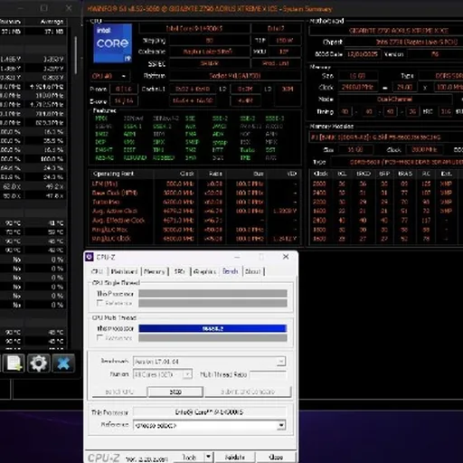Click the single thread This Processor score bar
Viewport: 463px width, 463px height.
click(x=213, y=293)
